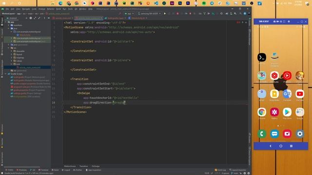Image resolution: width=312 pixels, height=175 pixels.
Task: Select the manifests folder in the tree
Action: pyautogui.click(x=18, y=25)
